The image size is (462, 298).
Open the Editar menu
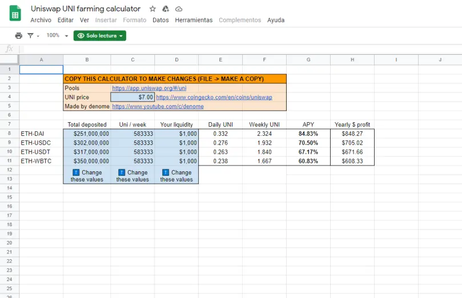tap(66, 20)
